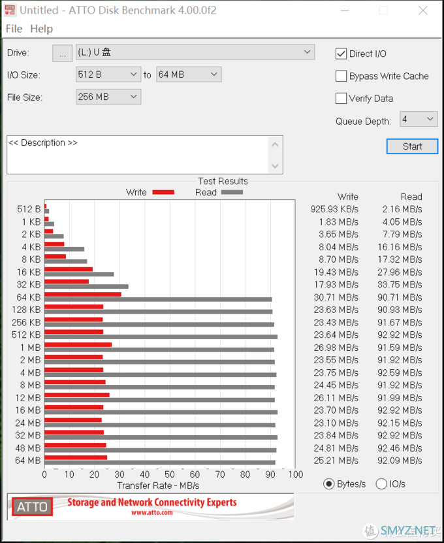Click the 90.71 MB/s read value
This screenshot has width=444, height=543.
point(400,297)
